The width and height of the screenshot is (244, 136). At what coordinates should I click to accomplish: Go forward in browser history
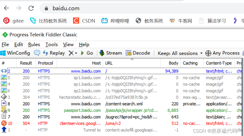coord(19,8)
